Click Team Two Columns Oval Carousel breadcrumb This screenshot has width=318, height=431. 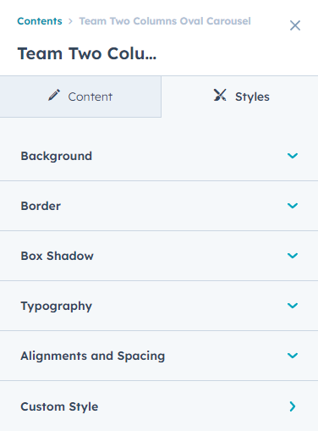[165, 21]
